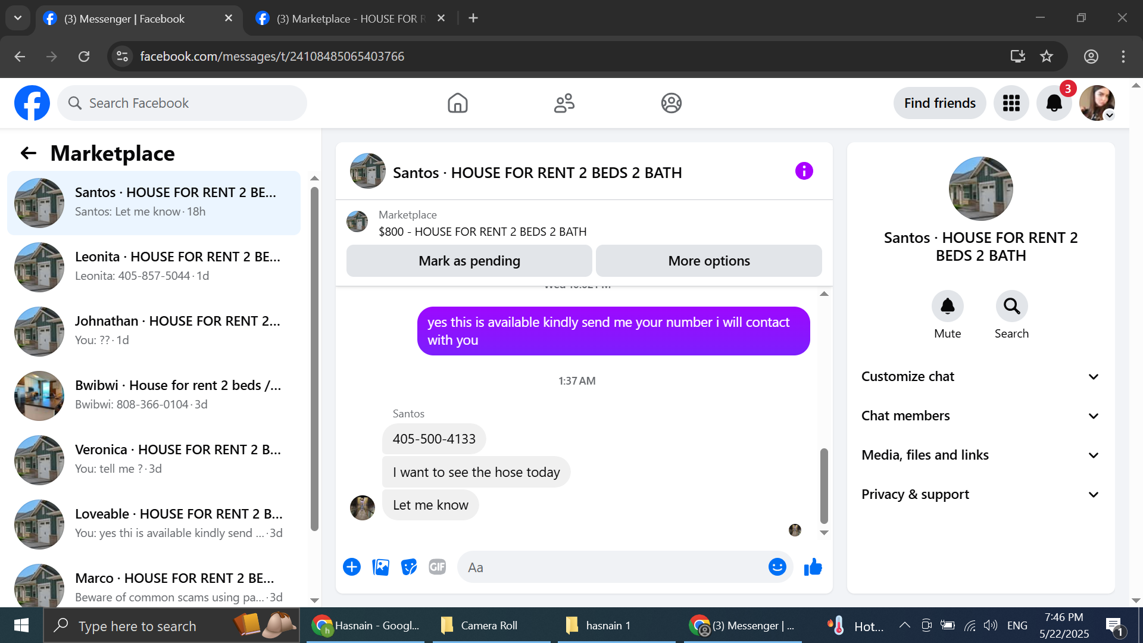This screenshot has width=1143, height=643.
Task: Open Bwibwi House for rent conversation
Action: [x=154, y=395]
